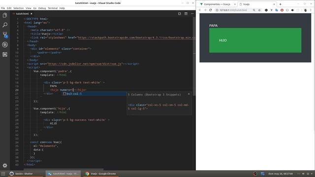315x177 pixels.
Task: Click the green HIJO box
Action: pyautogui.click(x=255, y=40)
